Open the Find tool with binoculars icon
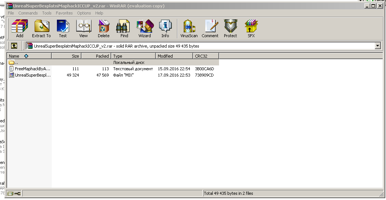Image resolution: width=386 pixels, height=200 pixels. [x=124, y=29]
